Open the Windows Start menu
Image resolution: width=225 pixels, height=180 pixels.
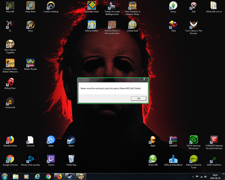click(5, 176)
